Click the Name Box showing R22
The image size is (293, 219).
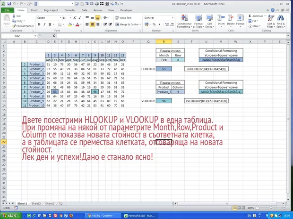click(x=17, y=36)
